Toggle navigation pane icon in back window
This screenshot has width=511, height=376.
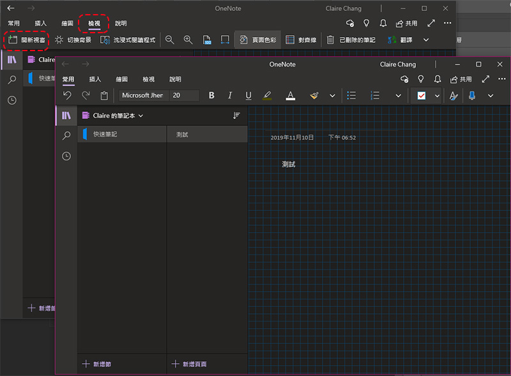12,59
